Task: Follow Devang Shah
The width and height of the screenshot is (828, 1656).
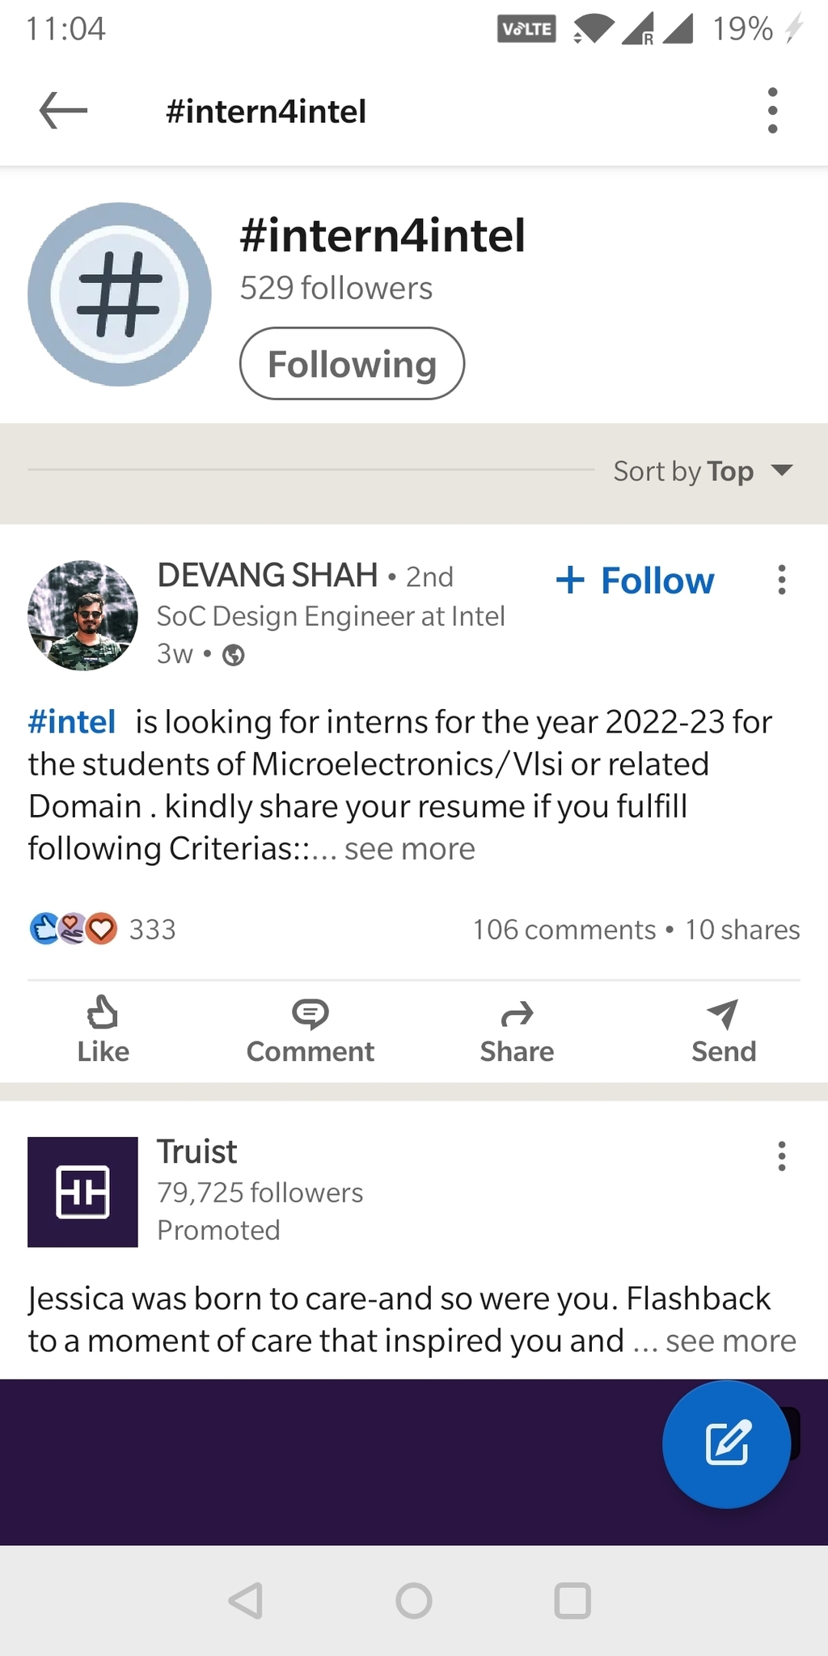Action: (636, 581)
